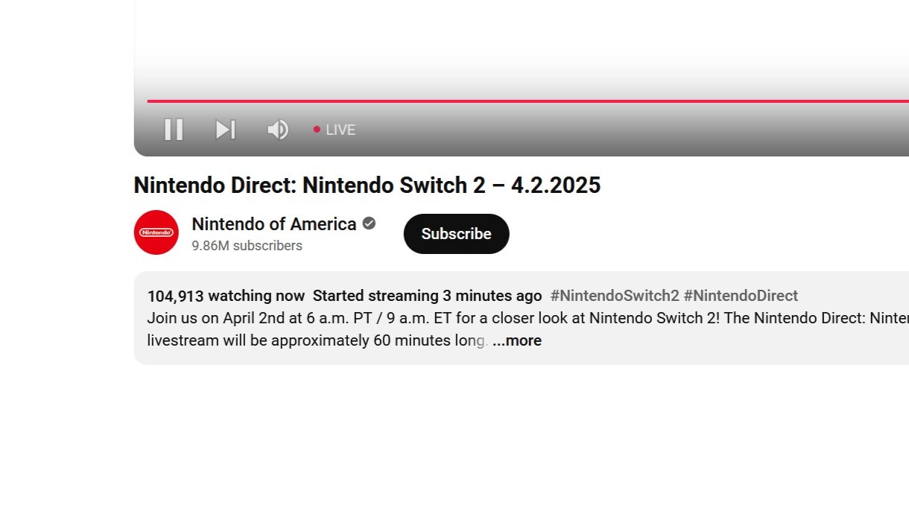
Task: Click the 104,913 watching now text
Action: pyautogui.click(x=226, y=296)
